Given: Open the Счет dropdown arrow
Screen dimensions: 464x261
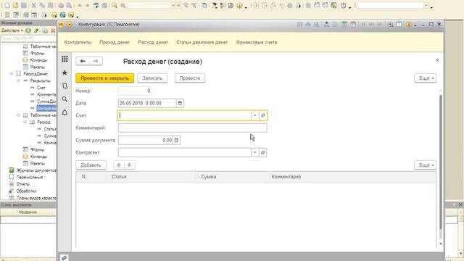Looking at the screenshot, I should pyautogui.click(x=254, y=115).
